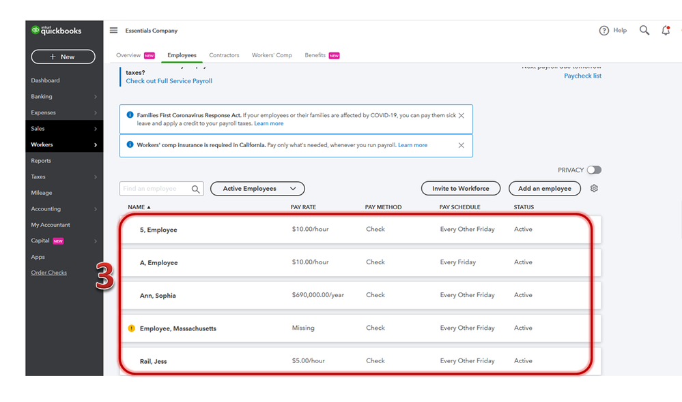Open the Help question mark icon
Image resolution: width=682 pixels, height=402 pixels.
603,31
